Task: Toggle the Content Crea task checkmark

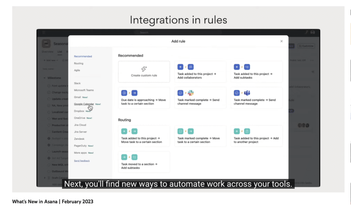Action: point(49,132)
